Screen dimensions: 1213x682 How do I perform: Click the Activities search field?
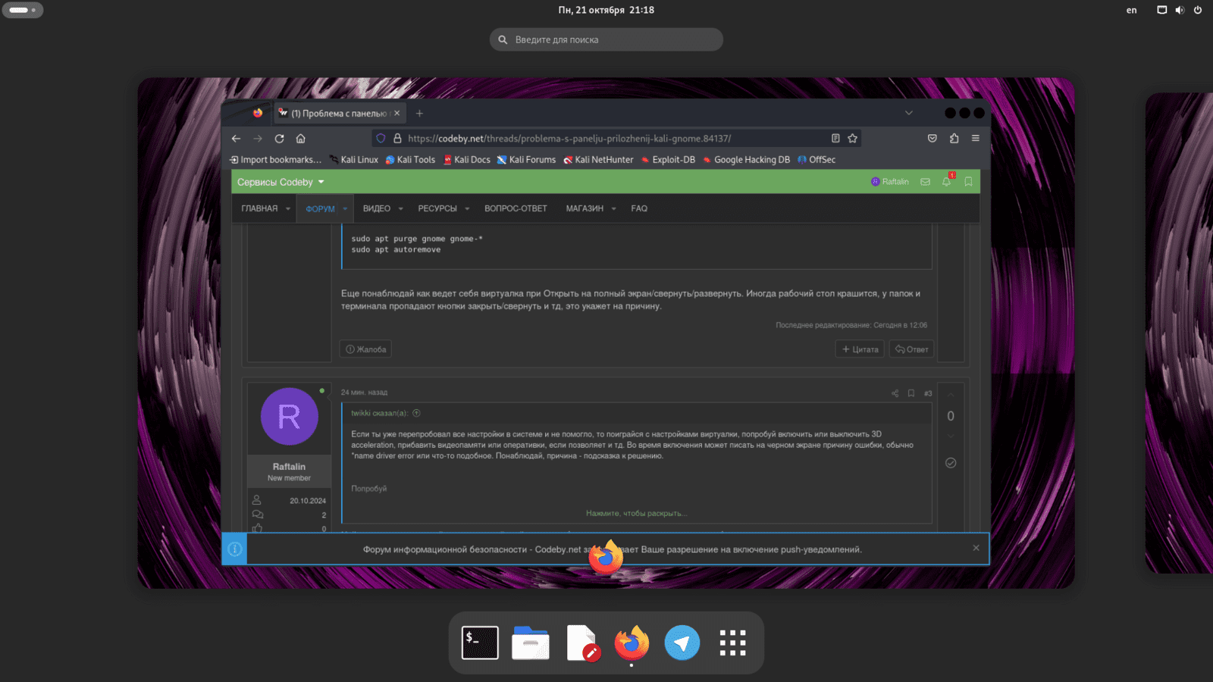(x=606, y=39)
